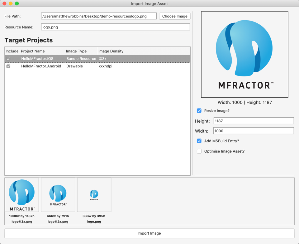The width and height of the screenshot is (299, 244).
Task: Toggle include checkbox for HelloMFractor.iOS
Action: pos(8,59)
